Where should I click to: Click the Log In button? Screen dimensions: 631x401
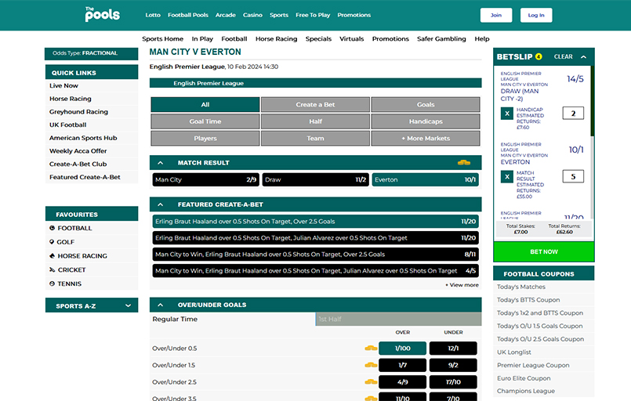[x=536, y=16]
